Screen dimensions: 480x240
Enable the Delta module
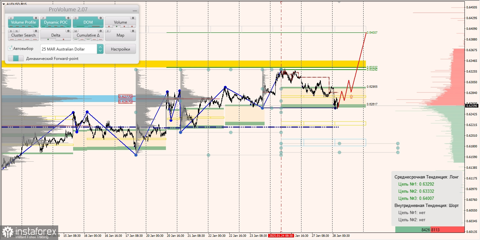(x=56, y=35)
